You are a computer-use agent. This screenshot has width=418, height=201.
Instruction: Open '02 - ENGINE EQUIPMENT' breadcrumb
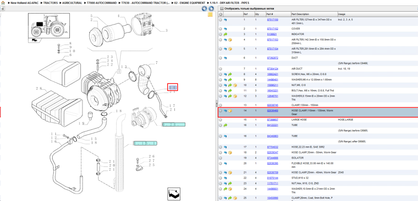(x=189, y=3)
